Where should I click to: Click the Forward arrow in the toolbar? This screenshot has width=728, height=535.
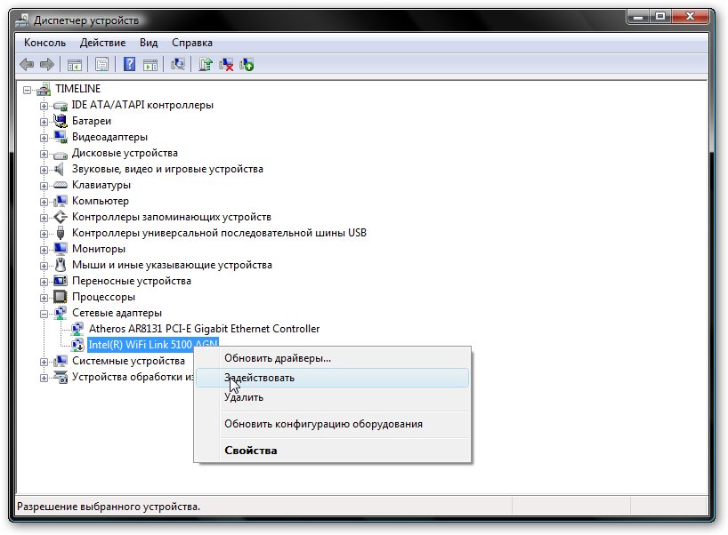(x=46, y=64)
